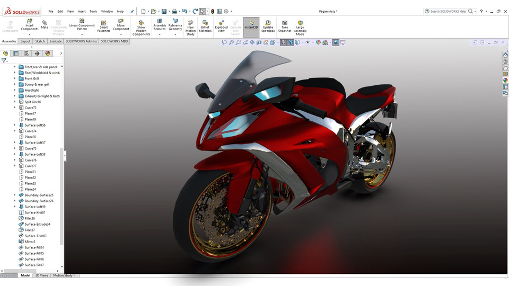Create a new document icon
The width and height of the screenshot is (509, 286).
coord(143,11)
